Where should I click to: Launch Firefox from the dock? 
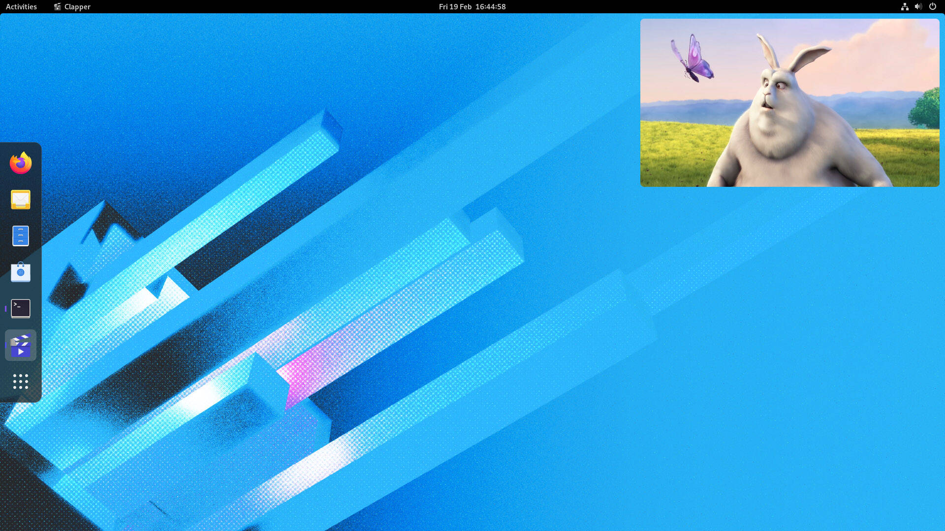20,163
